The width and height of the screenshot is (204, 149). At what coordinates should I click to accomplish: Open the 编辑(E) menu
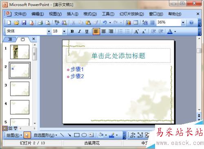(38, 14)
